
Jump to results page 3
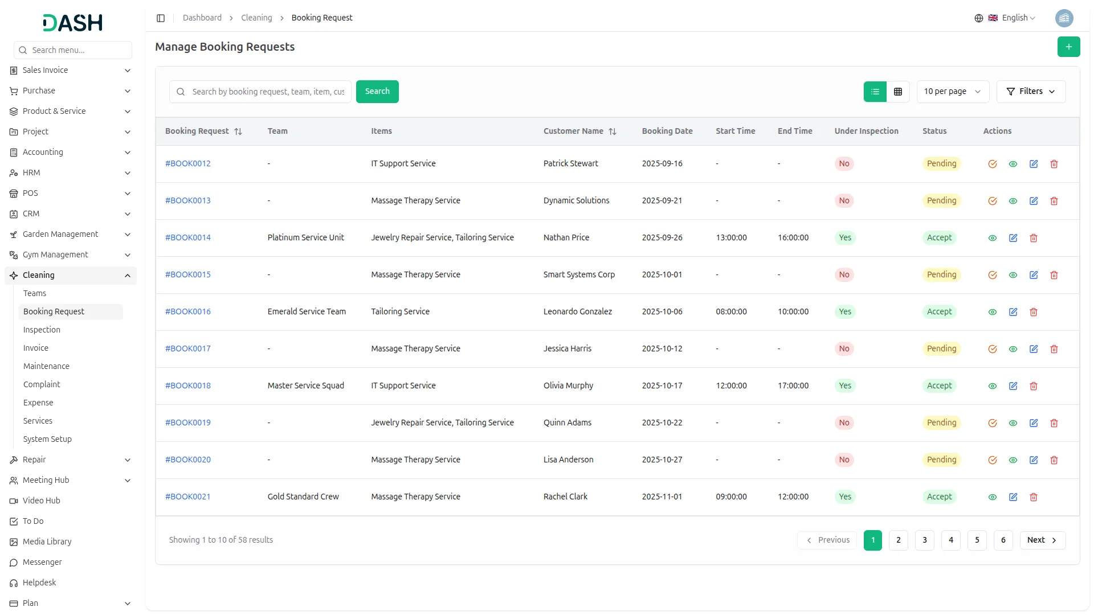(x=924, y=540)
